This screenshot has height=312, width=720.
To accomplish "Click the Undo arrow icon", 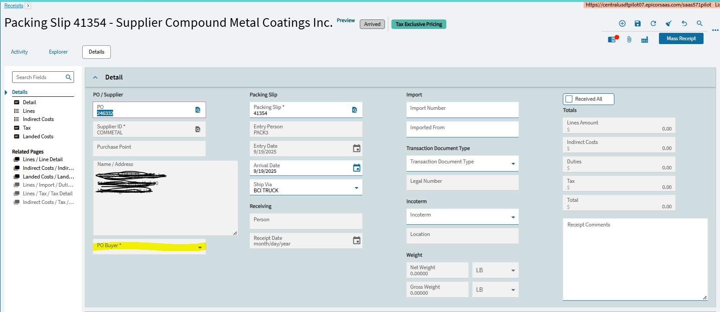I will [x=684, y=23].
